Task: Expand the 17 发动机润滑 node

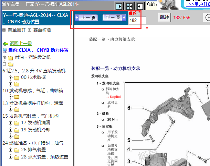Action: pyautogui.click(x=10, y=123)
